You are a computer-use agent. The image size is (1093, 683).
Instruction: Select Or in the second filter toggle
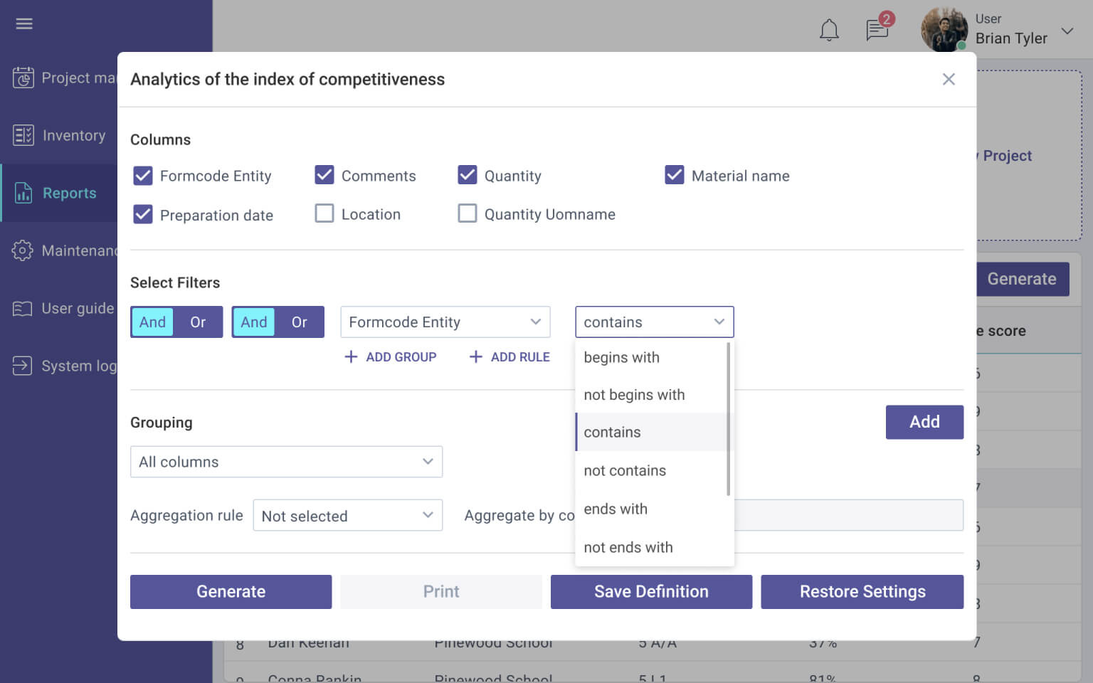point(300,322)
